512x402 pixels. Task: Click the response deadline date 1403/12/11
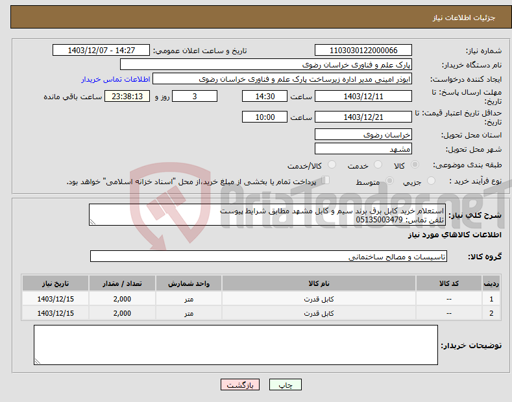363,96
